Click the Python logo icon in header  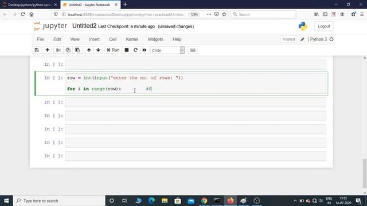click(x=303, y=26)
